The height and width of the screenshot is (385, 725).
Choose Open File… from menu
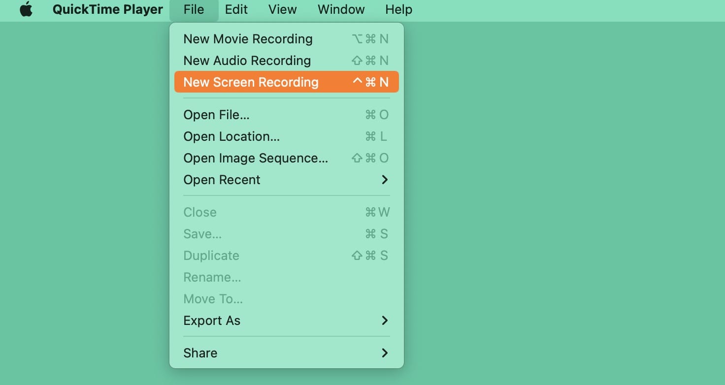[x=216, y=115]
